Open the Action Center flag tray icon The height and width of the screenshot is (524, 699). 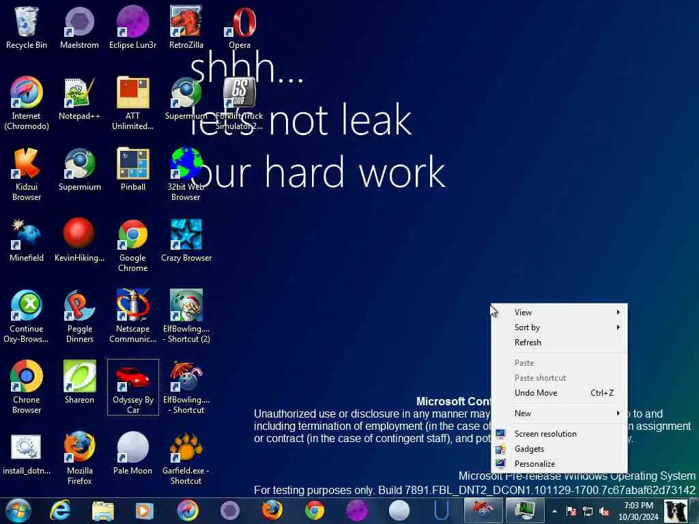(571, 512)
